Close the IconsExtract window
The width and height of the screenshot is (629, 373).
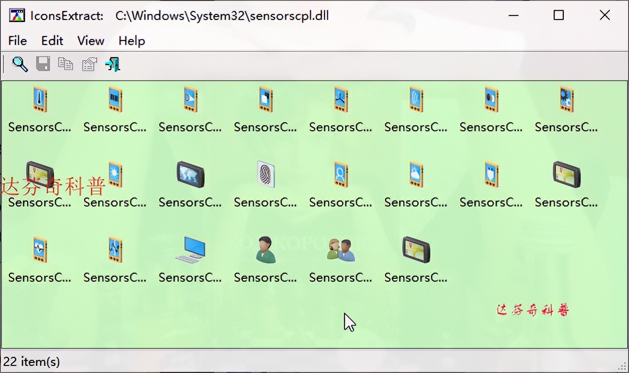coord(605,16)
